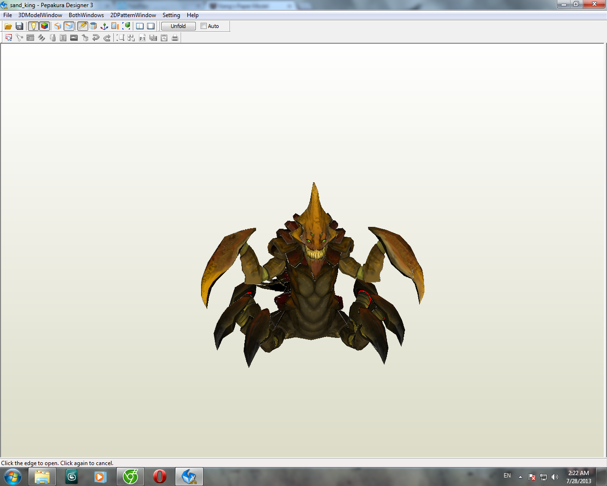Open the Windows Start menu
607x486 pixels.
tap(13, 477)
